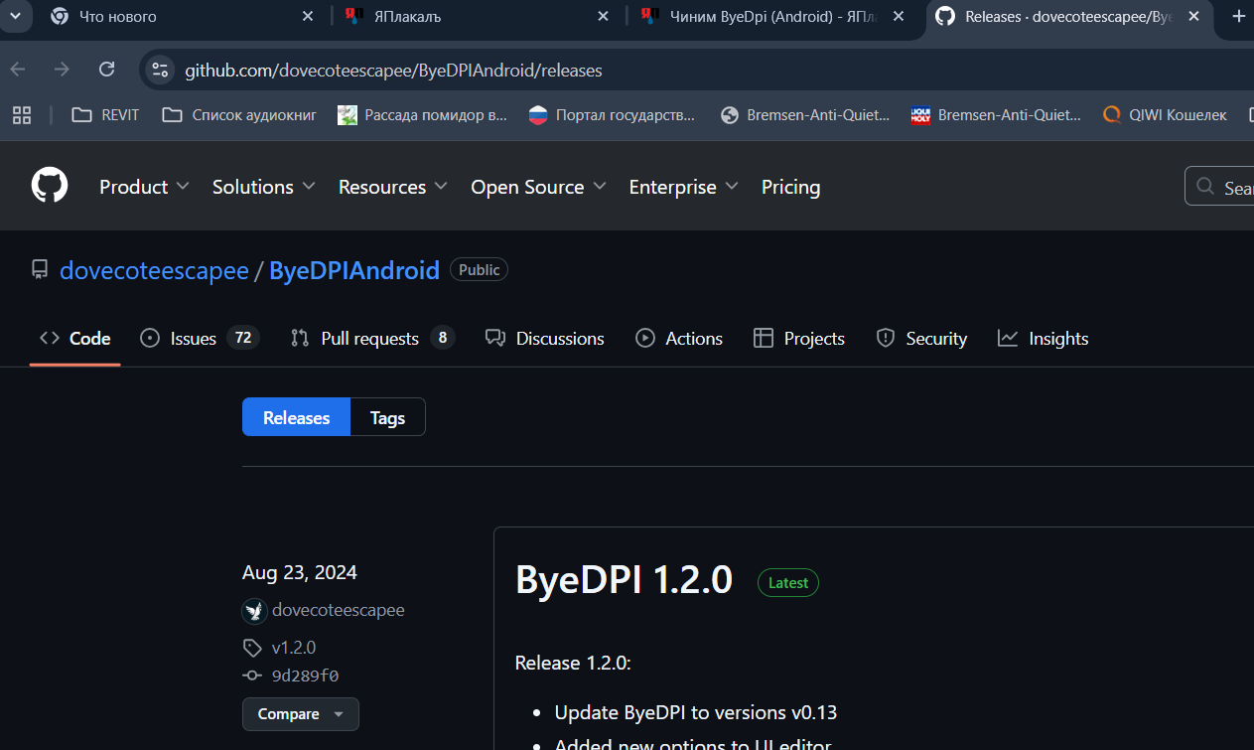Switch to 'Чиним ByeDpi (Android)' tab
Image resolution: width=1254 pixels, height=750 pixels.
click(x=770, y=16)
